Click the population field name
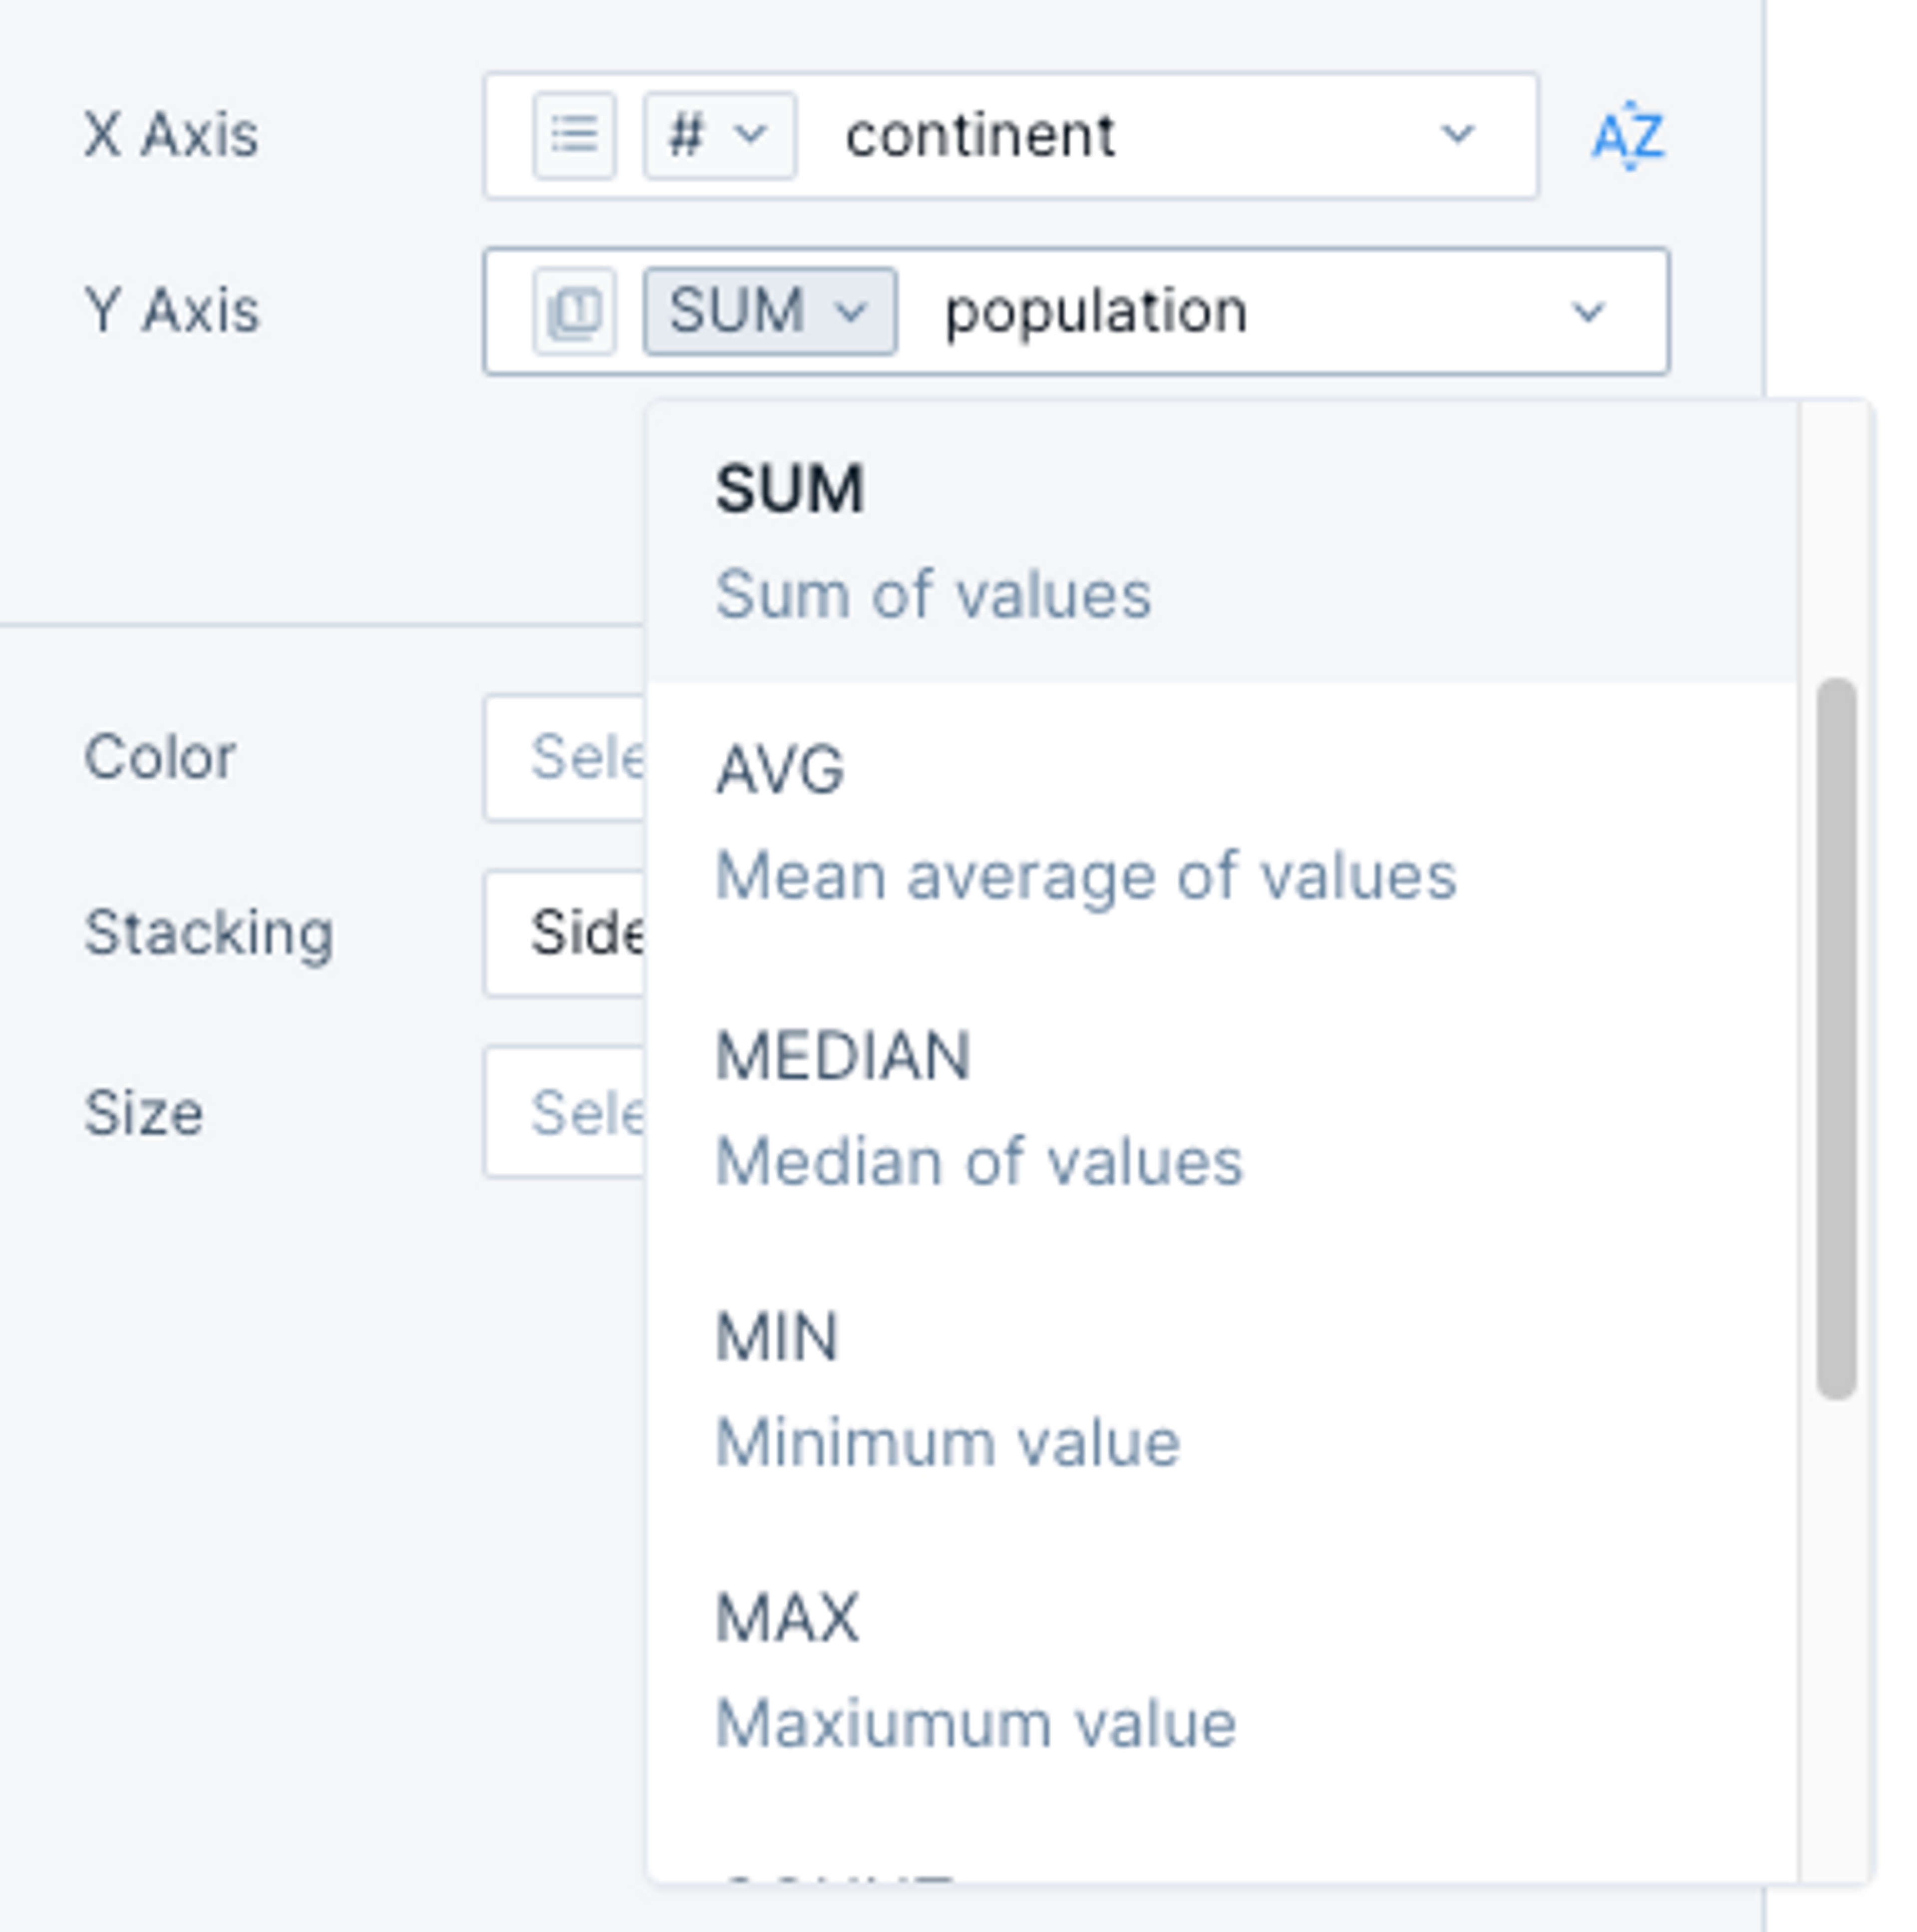The width and height of the screenshot is (1917, 1932). click(x=1096, y=311)
